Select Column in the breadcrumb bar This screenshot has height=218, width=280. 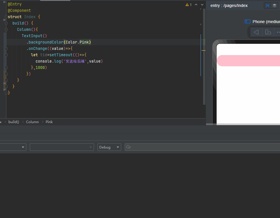(32, 122)
